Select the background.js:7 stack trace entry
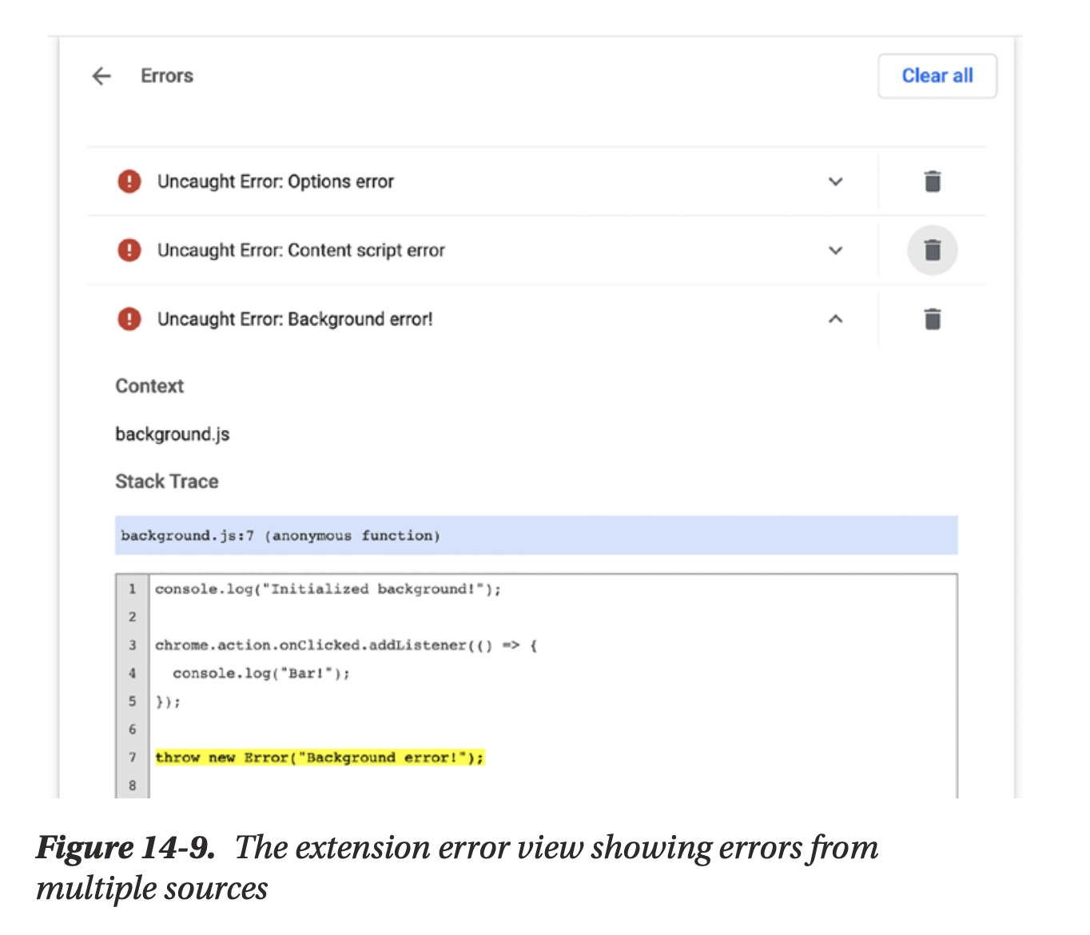This screenshot has height=935, width=1090. [280, 535]
